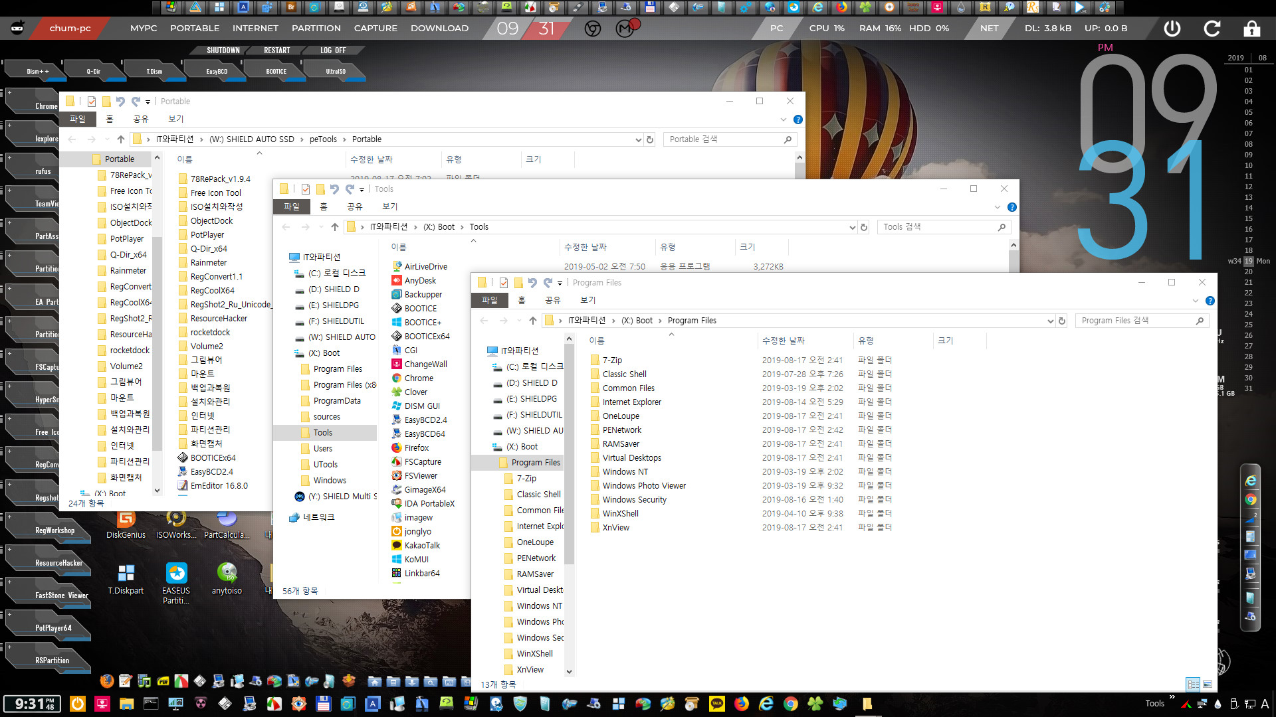Viewport: 1276px width, 717px height.
Task: Open Internet Explorer from the bottom taskbar
Action: 766,704
